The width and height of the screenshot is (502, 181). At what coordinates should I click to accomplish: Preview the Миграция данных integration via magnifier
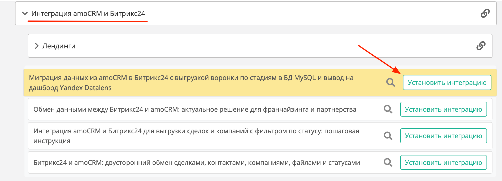coord(390,82)
